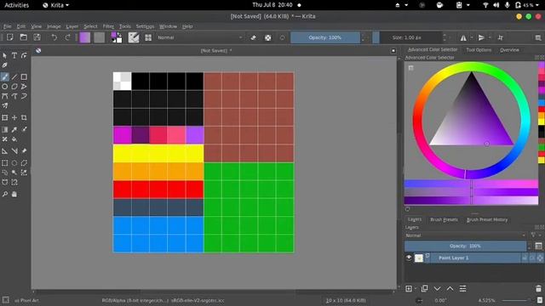This screenshot has height=306, width=545.
Task: Move the layer down
Action: (x=437, y=289)
